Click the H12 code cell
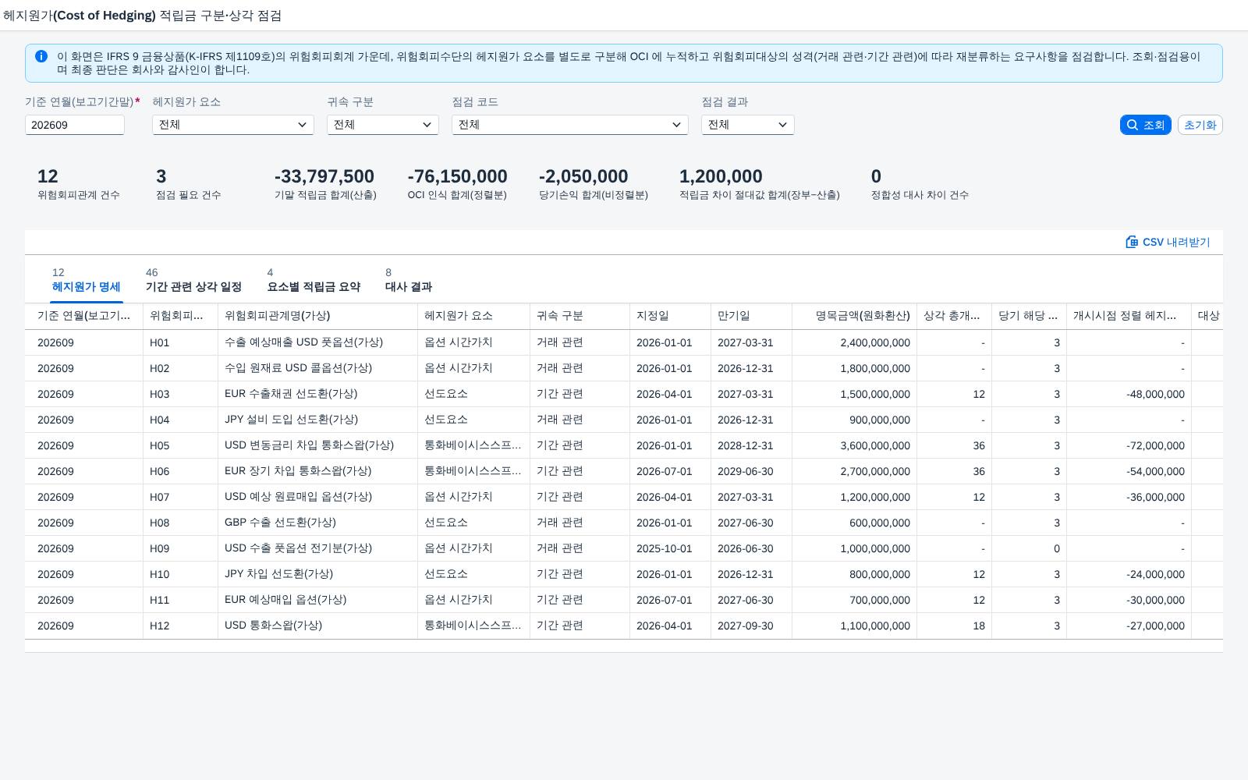This screenshot has height=780, width=1248. click(x=180, y=626)
